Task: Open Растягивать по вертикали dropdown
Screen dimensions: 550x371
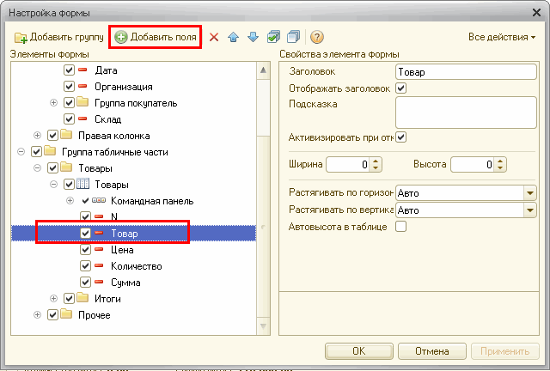Action: pos(530,210)
